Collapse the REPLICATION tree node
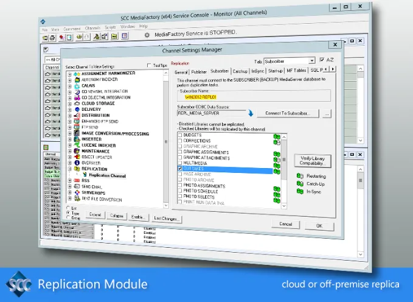413x302 pixels. [69, 169]
